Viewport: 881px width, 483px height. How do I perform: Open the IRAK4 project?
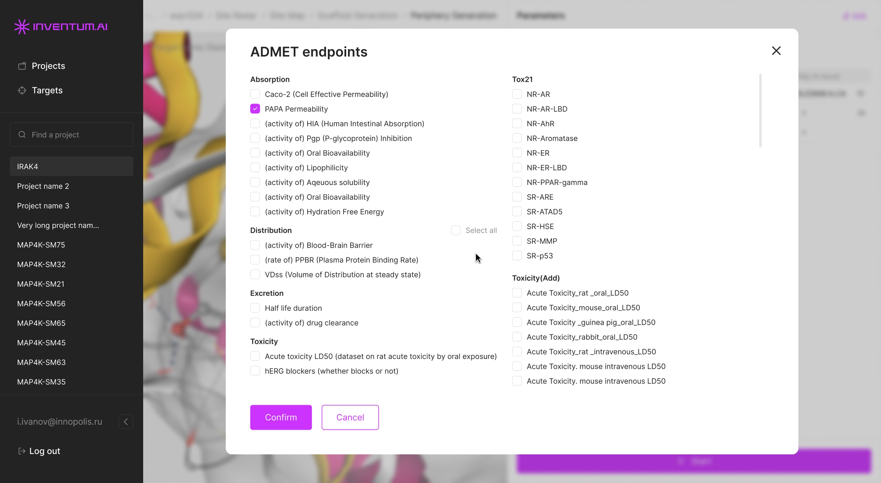[x=72, y=167]
